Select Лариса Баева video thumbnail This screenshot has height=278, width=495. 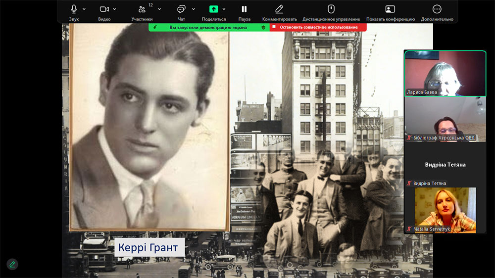[445, 74]
